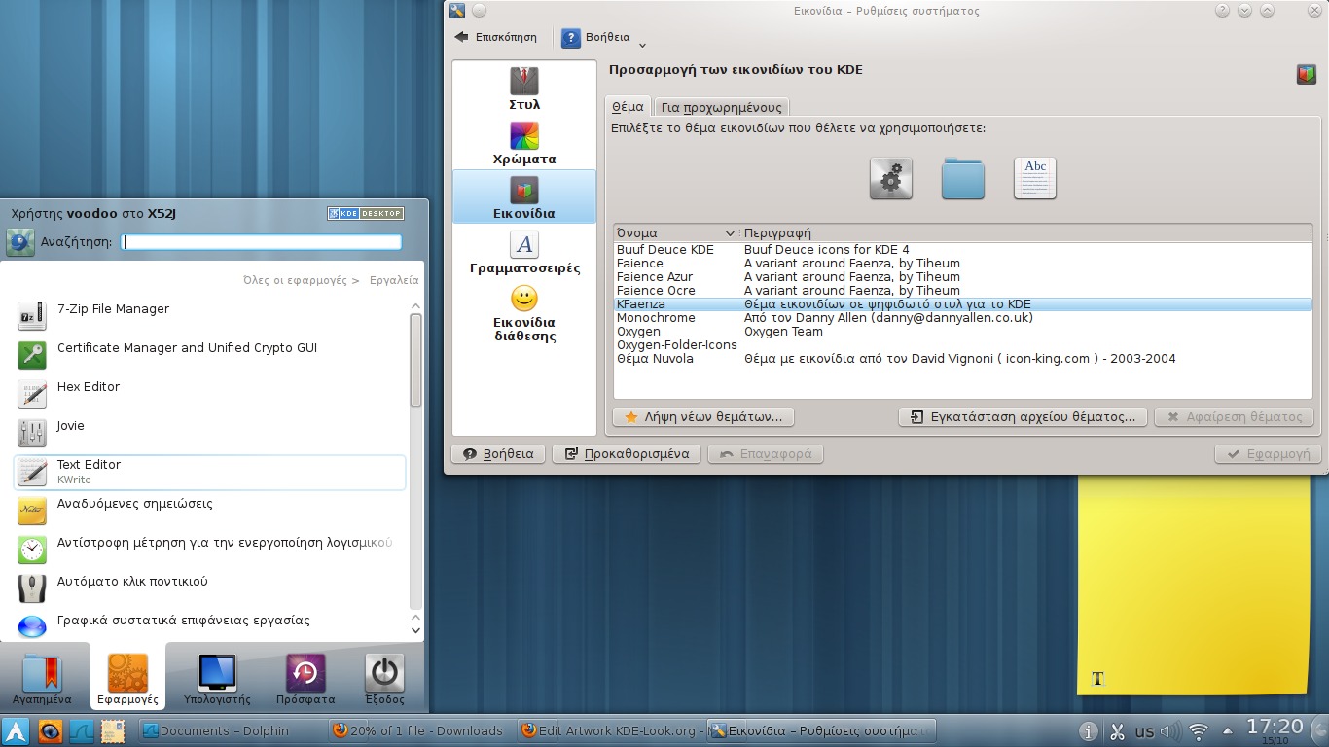Select the Faience Ocre theme
Viewport: 1329px width, 747px height.
[x=962, y=291]
